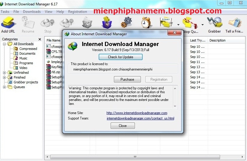247x161 pixels.
Task: Select the Queues folder label
Action: click(x=19, y=87)
